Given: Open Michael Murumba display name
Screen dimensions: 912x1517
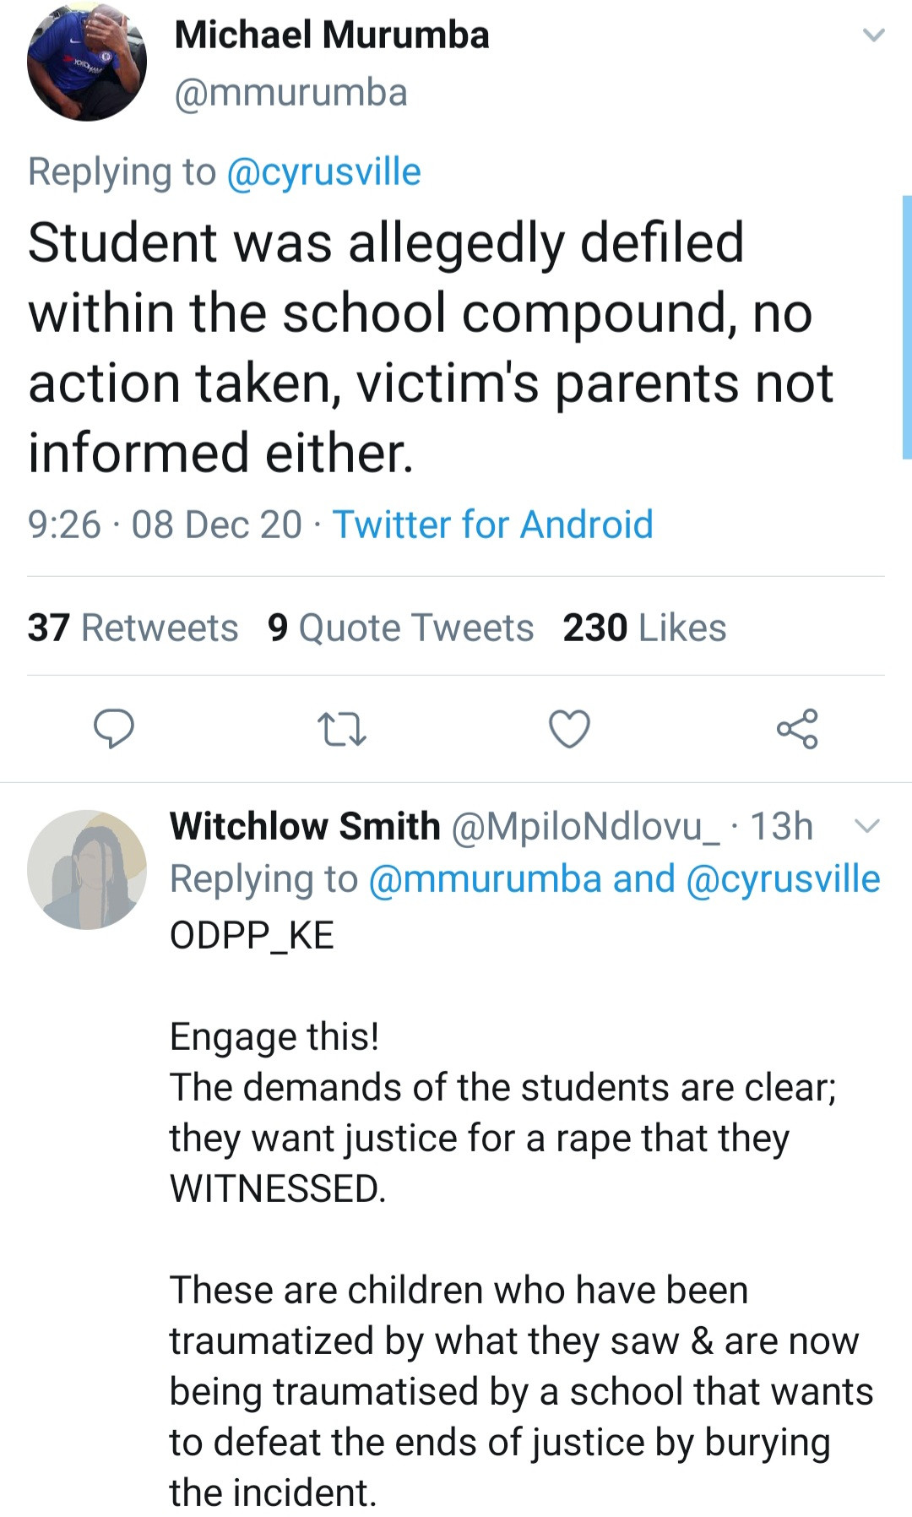Looking at the screenshot, I should pos(332,35).
